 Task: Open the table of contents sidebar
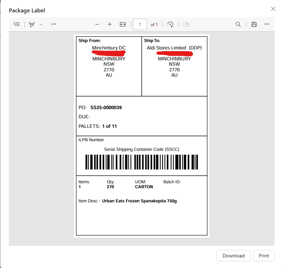pyautogui.click(x=17, y=24)
